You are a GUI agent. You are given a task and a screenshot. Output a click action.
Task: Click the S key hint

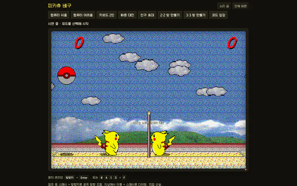[111, 178]
